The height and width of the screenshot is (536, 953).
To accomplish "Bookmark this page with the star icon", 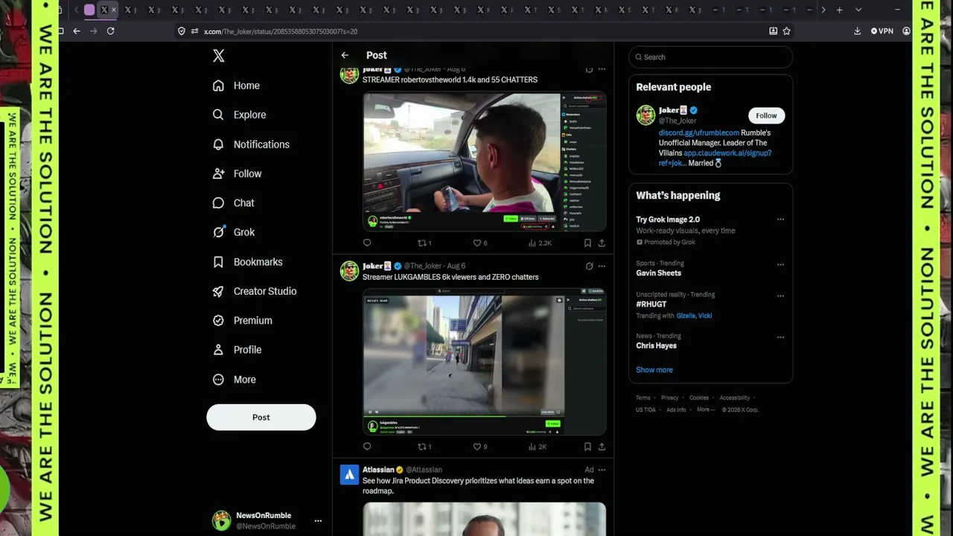I will point(787,31).
